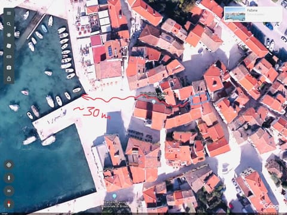The height and width of the screenshot is (215, 287).
Task: Click the map pin near the blue-outlined building
Action: [154, 102]
